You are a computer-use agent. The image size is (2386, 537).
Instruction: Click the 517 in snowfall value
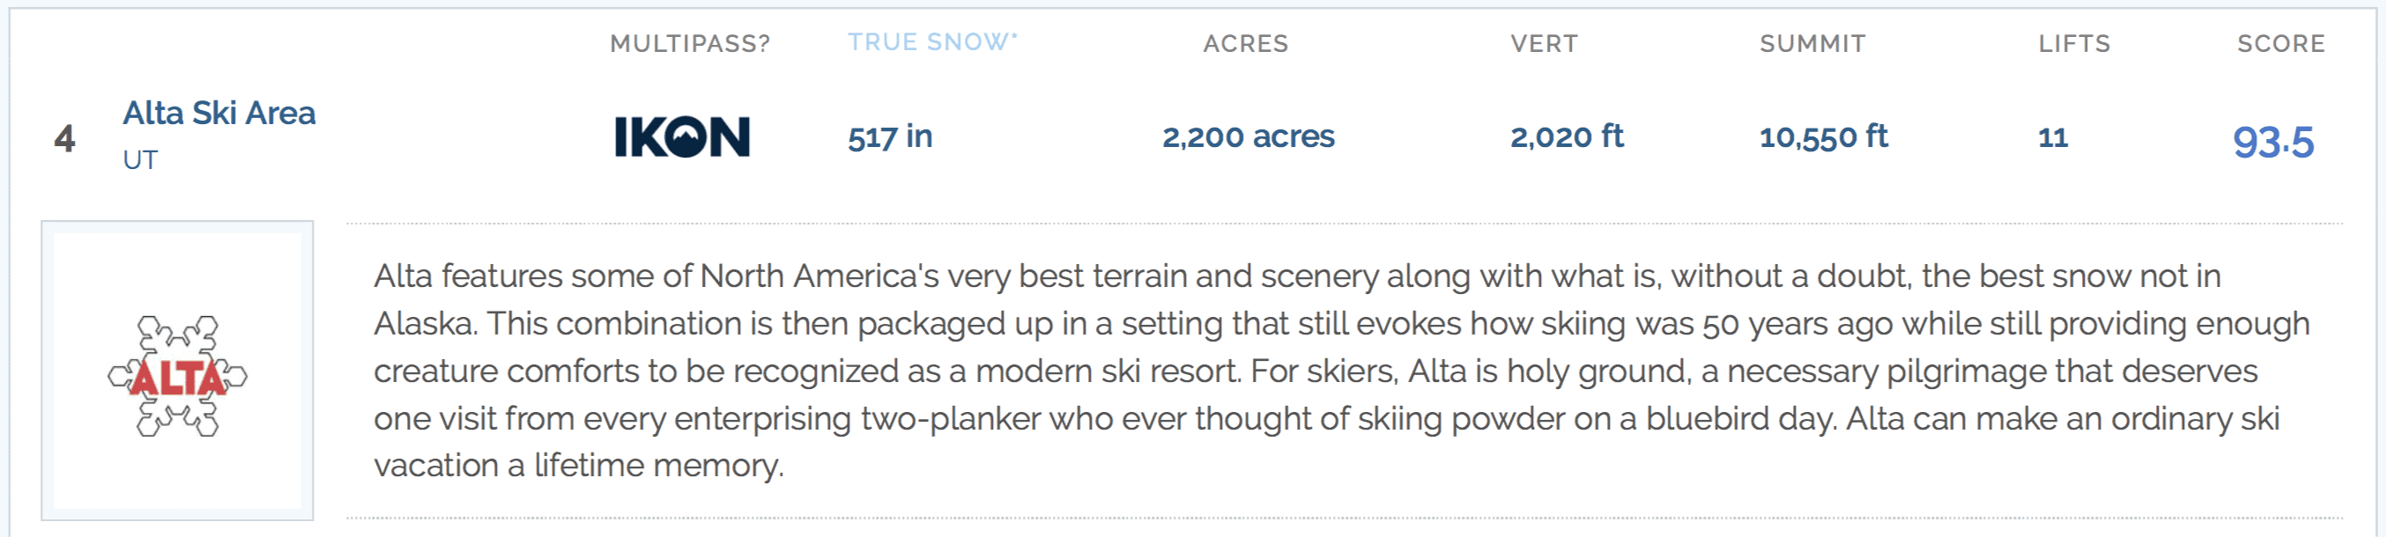click(x=890, y=137)
